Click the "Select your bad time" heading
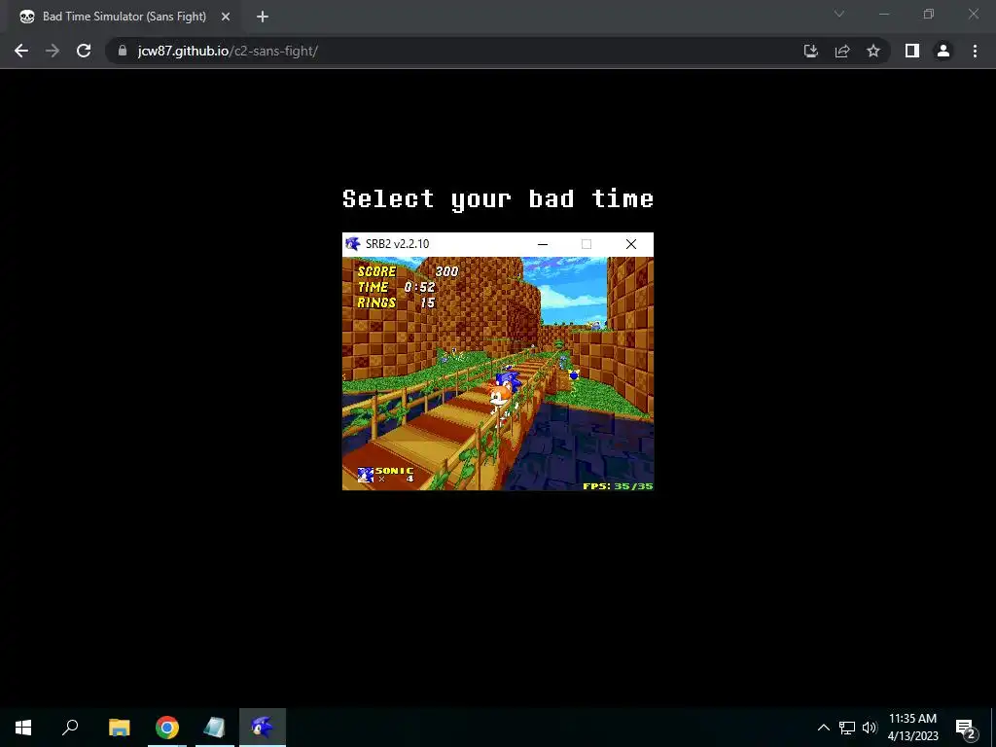Viewport: 996px width, 747px height. [x=498, y=198]
